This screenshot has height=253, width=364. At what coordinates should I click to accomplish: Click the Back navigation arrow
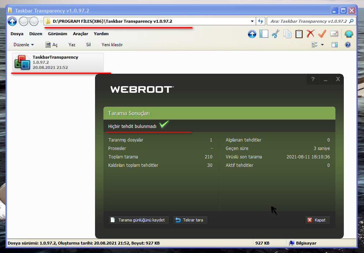click(23, 21)
